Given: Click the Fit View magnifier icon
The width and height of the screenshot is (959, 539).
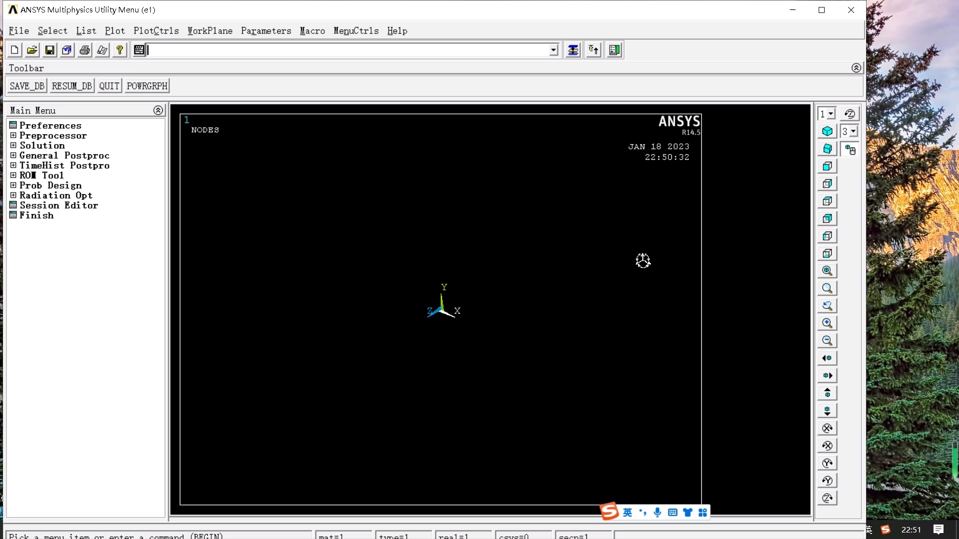Looking at the screenshot, I should point(827,271).
